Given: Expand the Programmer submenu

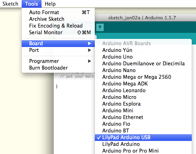Looking at the screenshot, I should [x=58, y=61].
